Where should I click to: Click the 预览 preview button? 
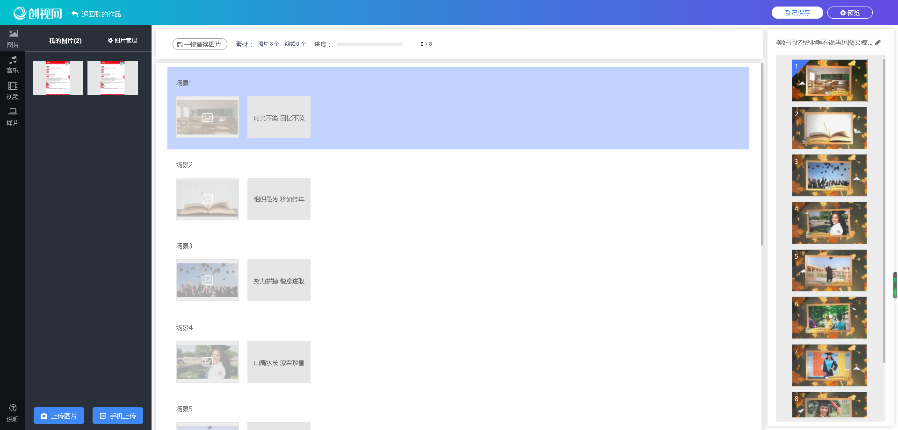point(850,13)
